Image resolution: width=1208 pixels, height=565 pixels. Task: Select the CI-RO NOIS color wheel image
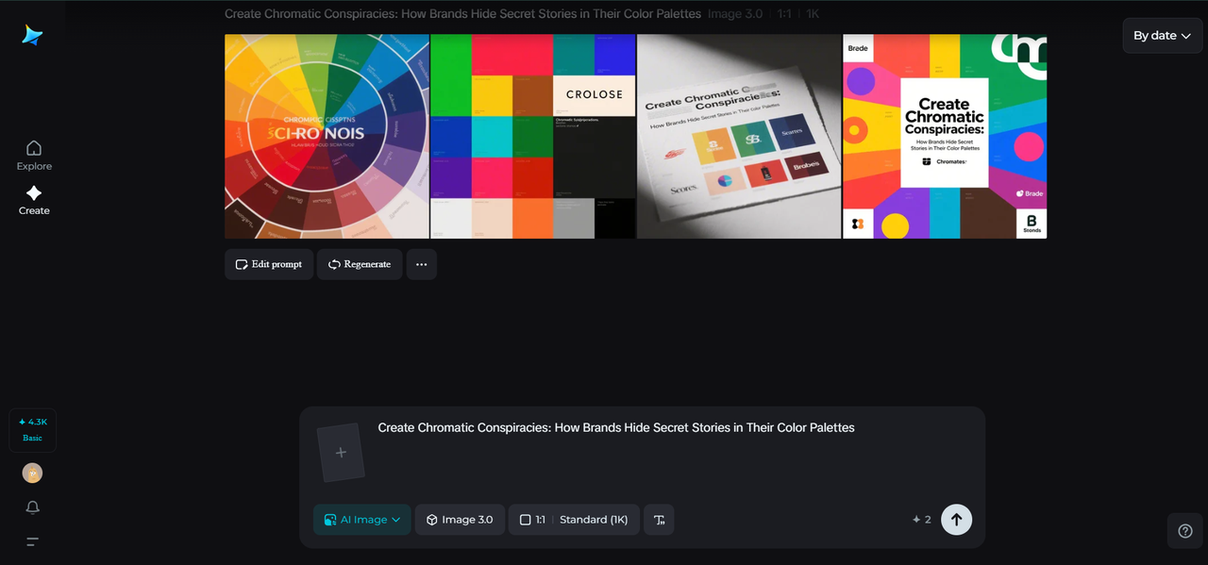[326, 136]
